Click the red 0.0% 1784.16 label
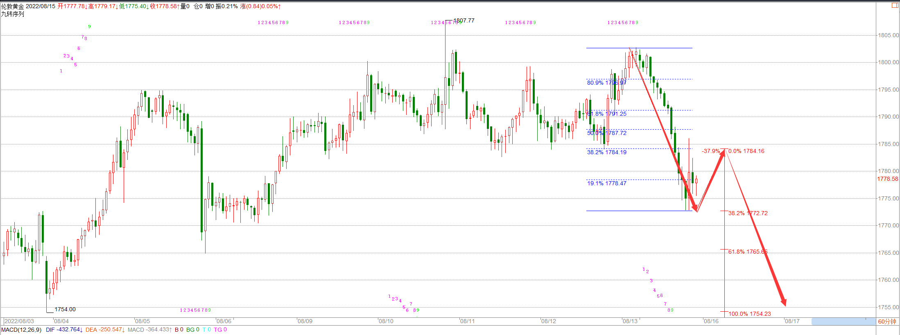Image resolution: width=900 pixels, height=335 pixels. [746, 151]
